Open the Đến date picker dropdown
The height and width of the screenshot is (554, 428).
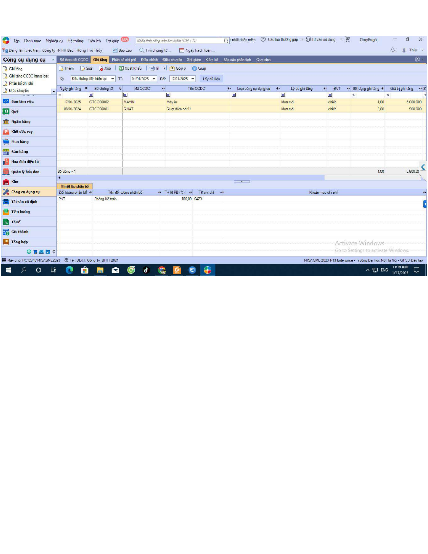193,79
